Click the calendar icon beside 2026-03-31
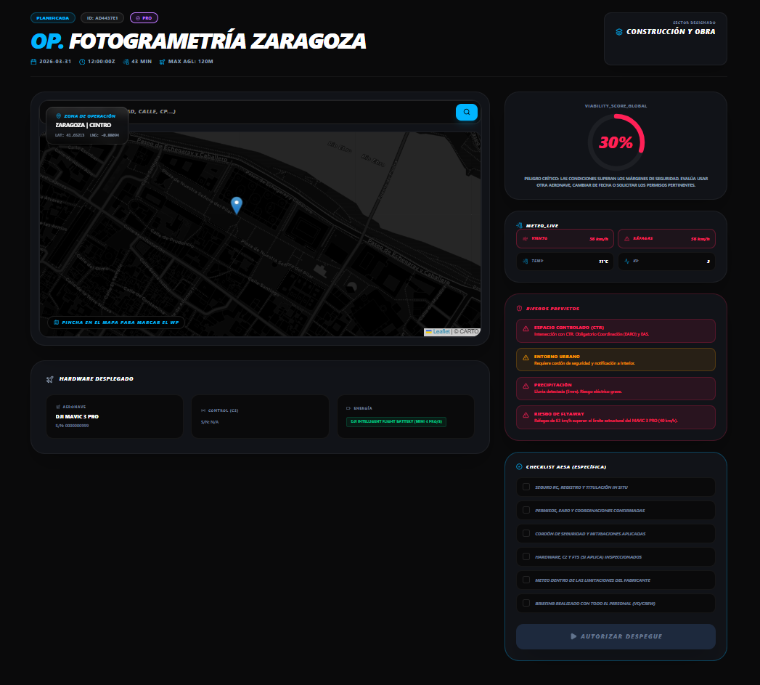 click(34, 62)
